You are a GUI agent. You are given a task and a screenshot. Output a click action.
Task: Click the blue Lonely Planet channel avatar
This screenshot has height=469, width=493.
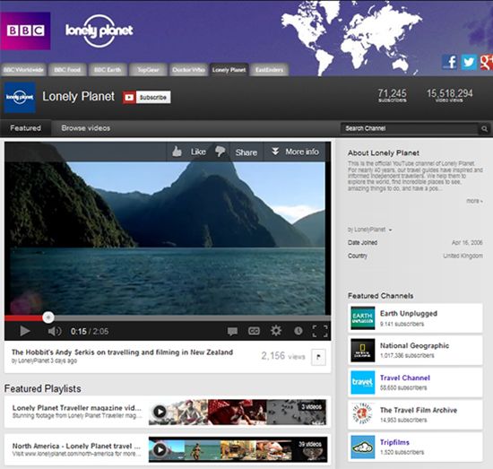(20, 97)
